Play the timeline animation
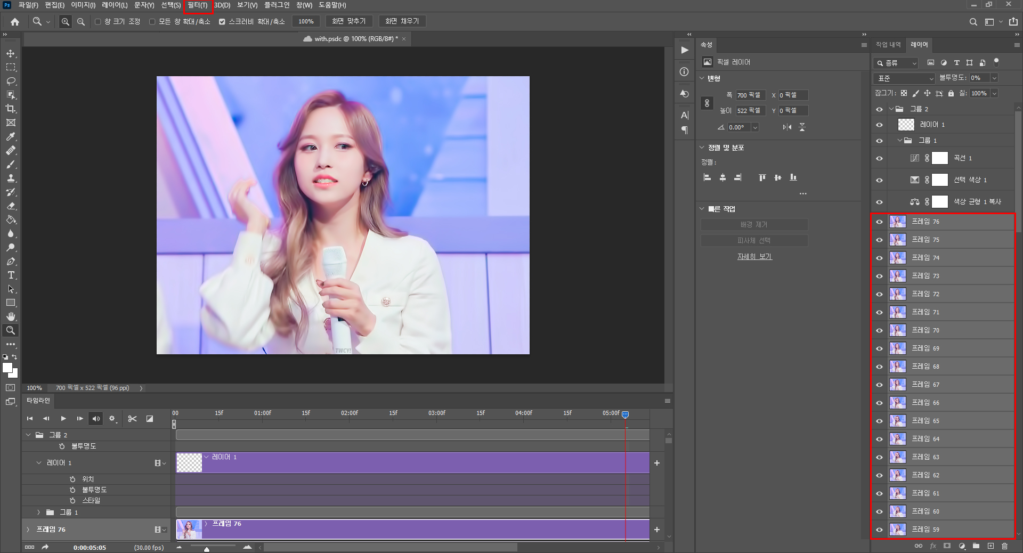 63,419
